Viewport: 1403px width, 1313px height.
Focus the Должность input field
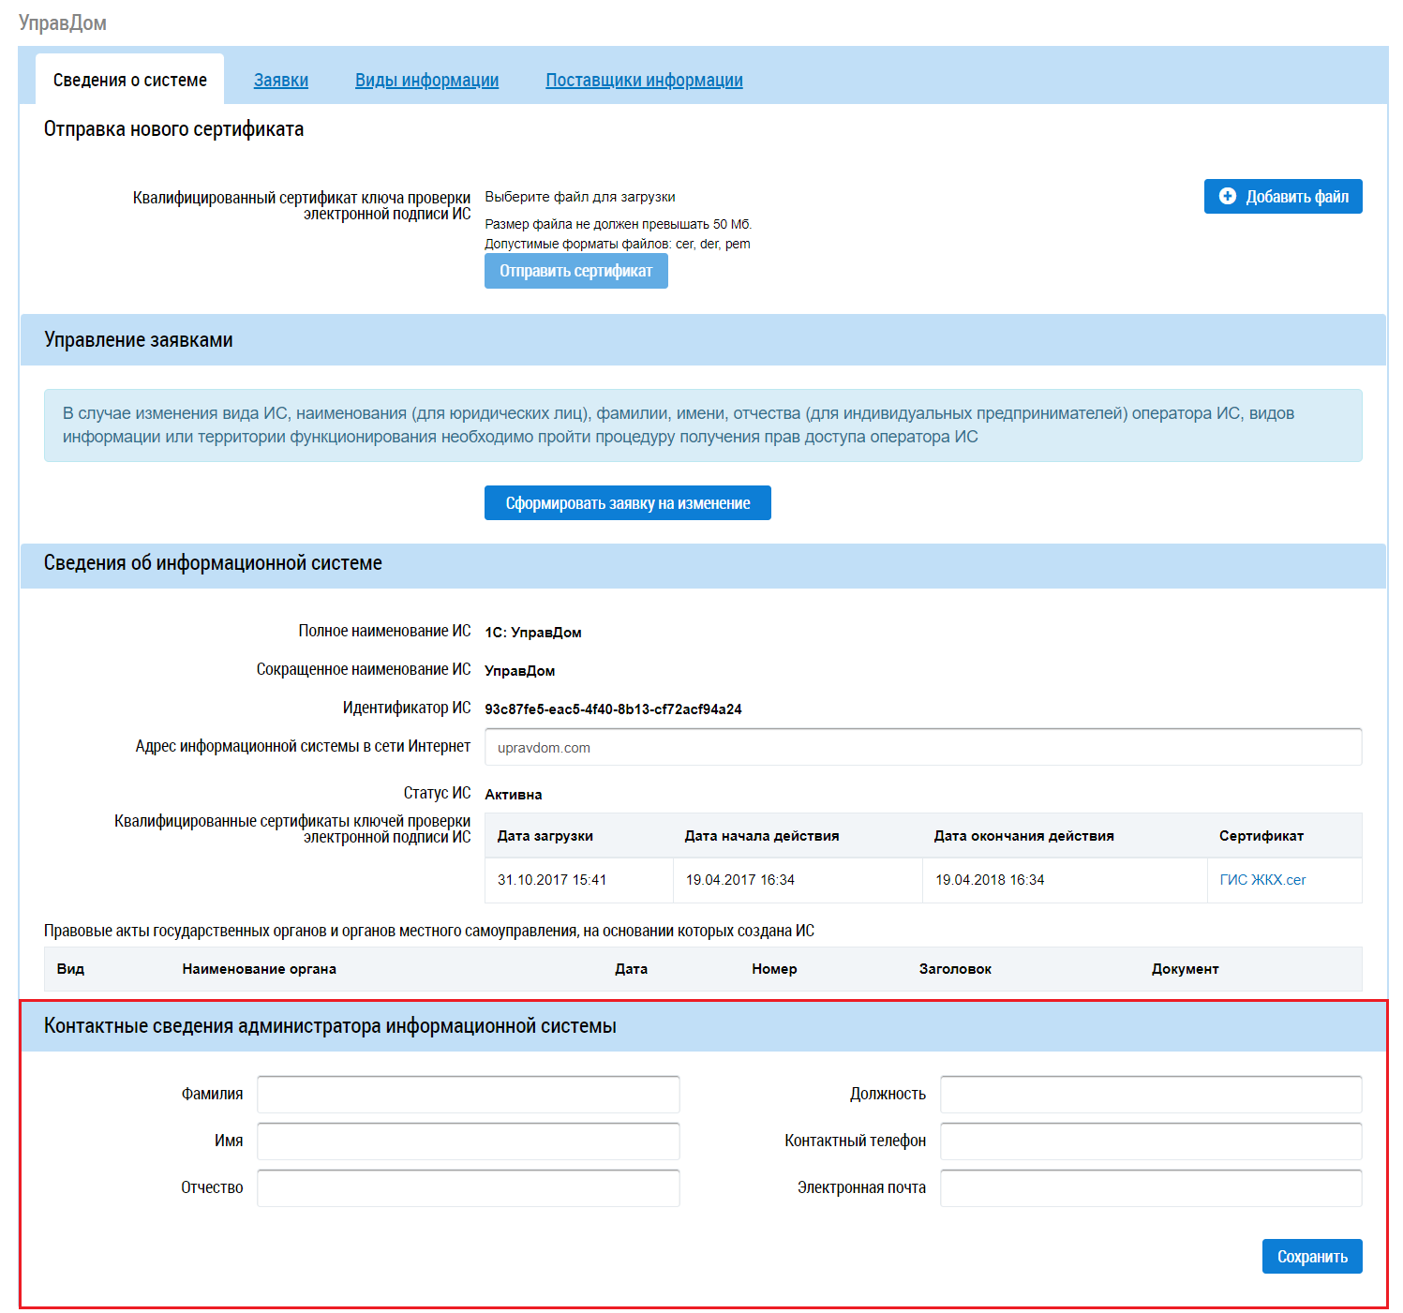(x=1151, y=1095)
